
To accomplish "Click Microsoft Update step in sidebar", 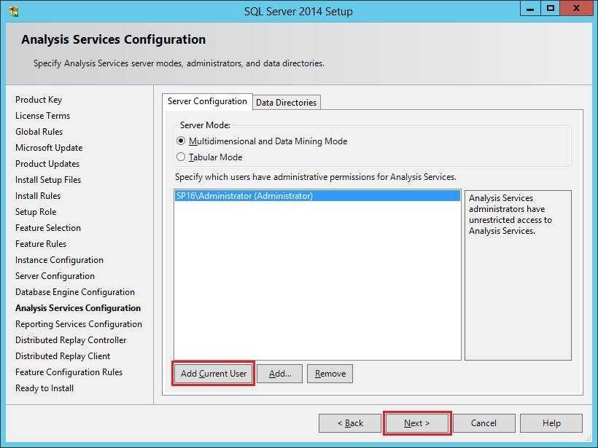I will 49,148.
